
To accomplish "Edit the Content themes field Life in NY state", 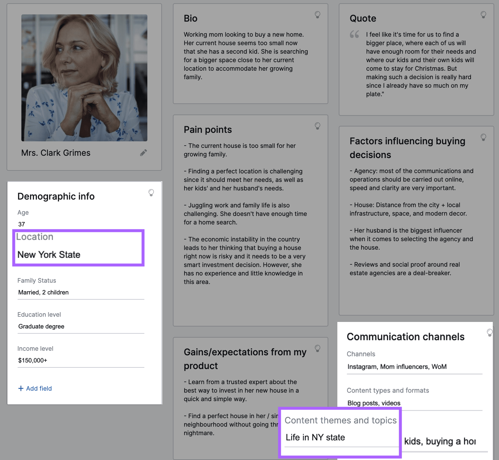I will click(x=315, y=437).
